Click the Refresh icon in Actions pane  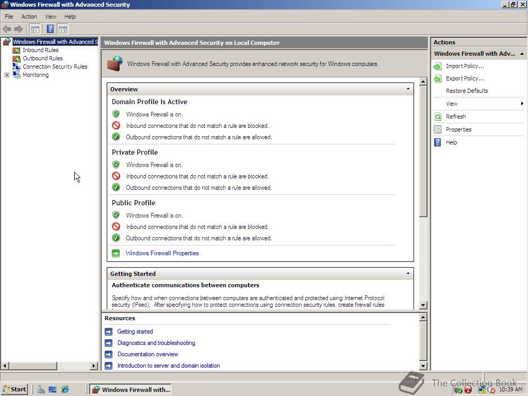point(438,117)
